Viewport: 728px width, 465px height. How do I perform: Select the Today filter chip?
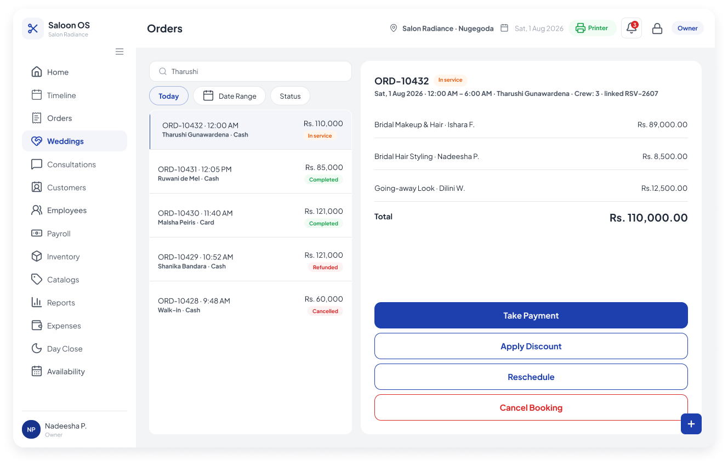coord(169,96)
